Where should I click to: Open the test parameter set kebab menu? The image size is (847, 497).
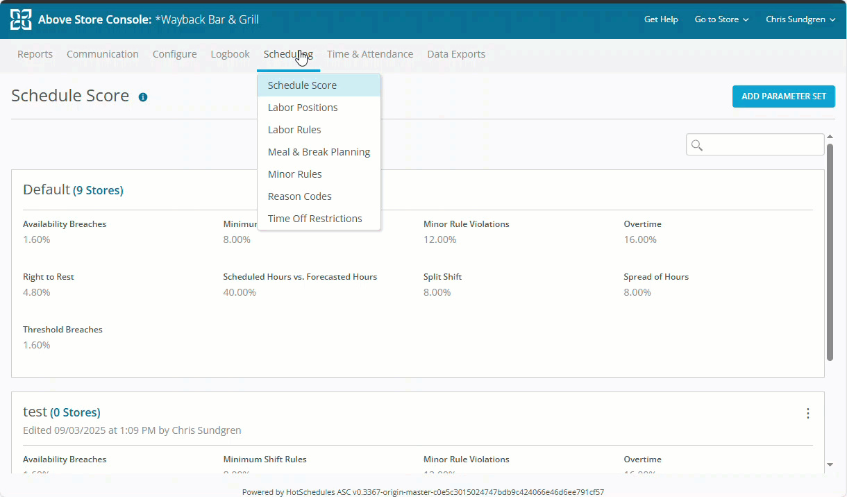[807, 414]
